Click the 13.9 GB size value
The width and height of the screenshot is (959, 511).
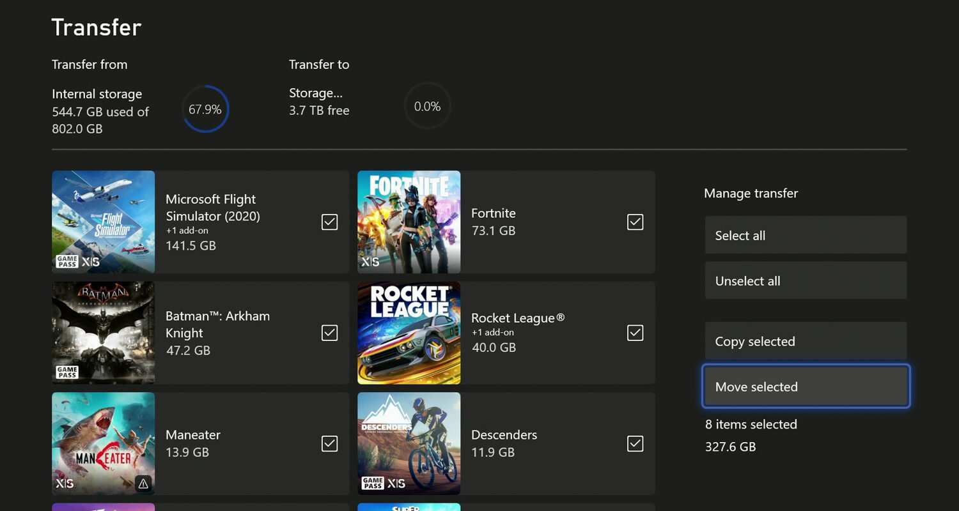click(x=187, y=452)
